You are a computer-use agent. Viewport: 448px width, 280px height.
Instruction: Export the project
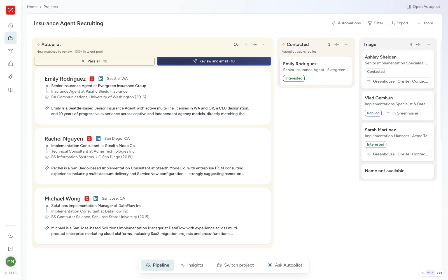[x=399, y=23]
